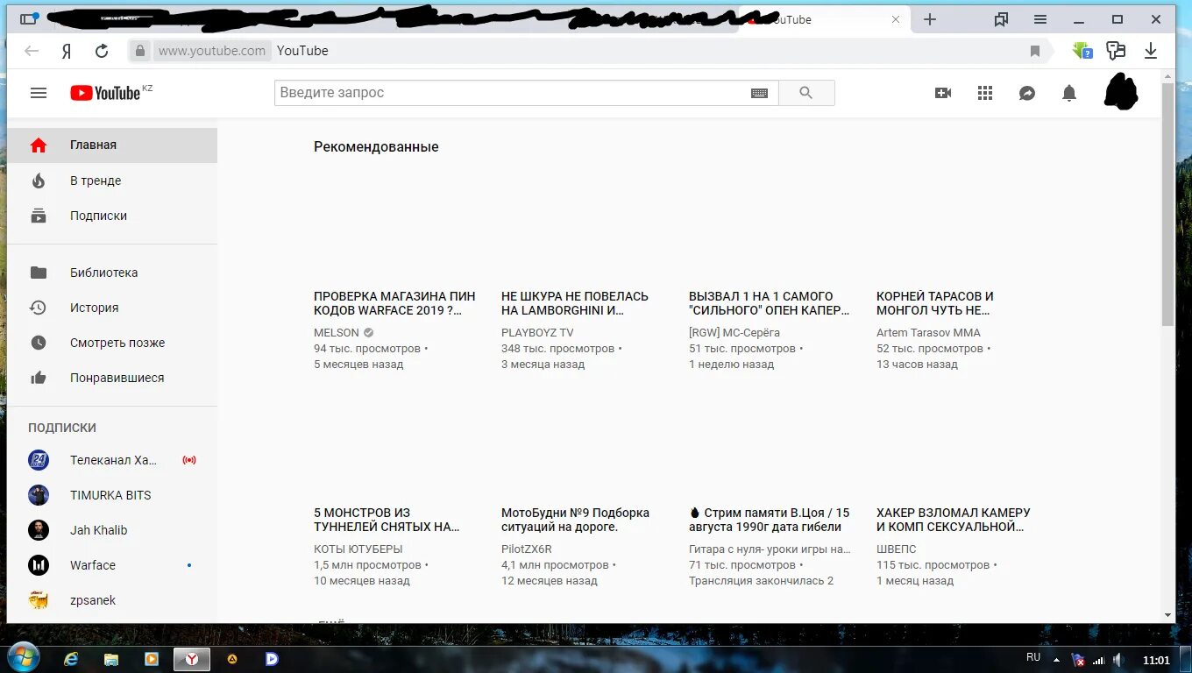Image resolution: width=1192 pixels, height=673 pixels.
Task: Open ШВЕПС channel name
Action: click(897, 549)
